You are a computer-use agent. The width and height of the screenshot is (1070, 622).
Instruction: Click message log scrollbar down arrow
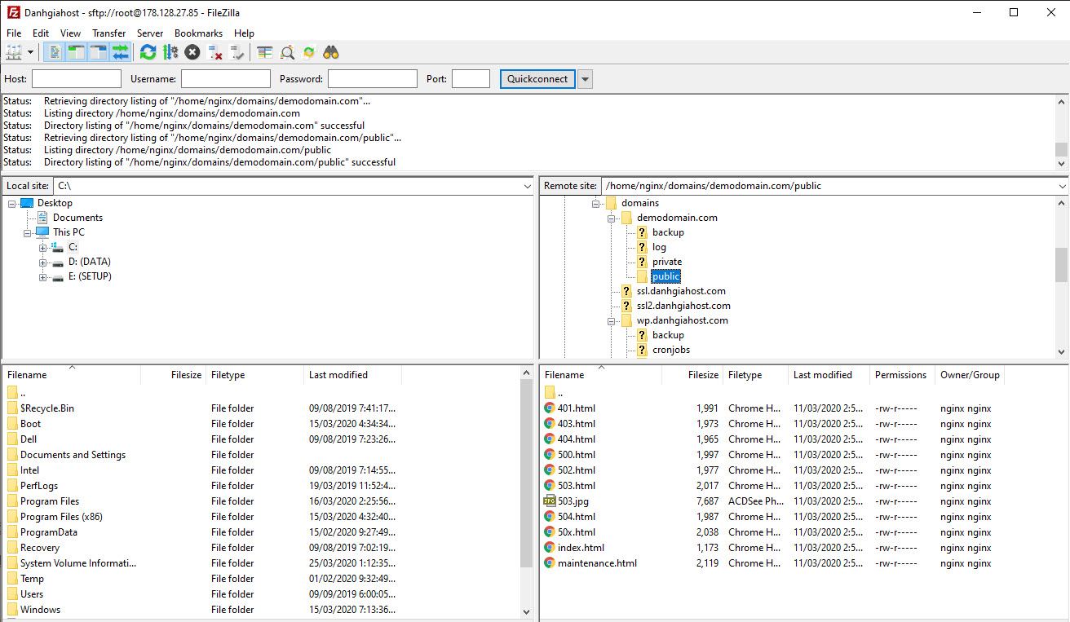coord(1061,163)
